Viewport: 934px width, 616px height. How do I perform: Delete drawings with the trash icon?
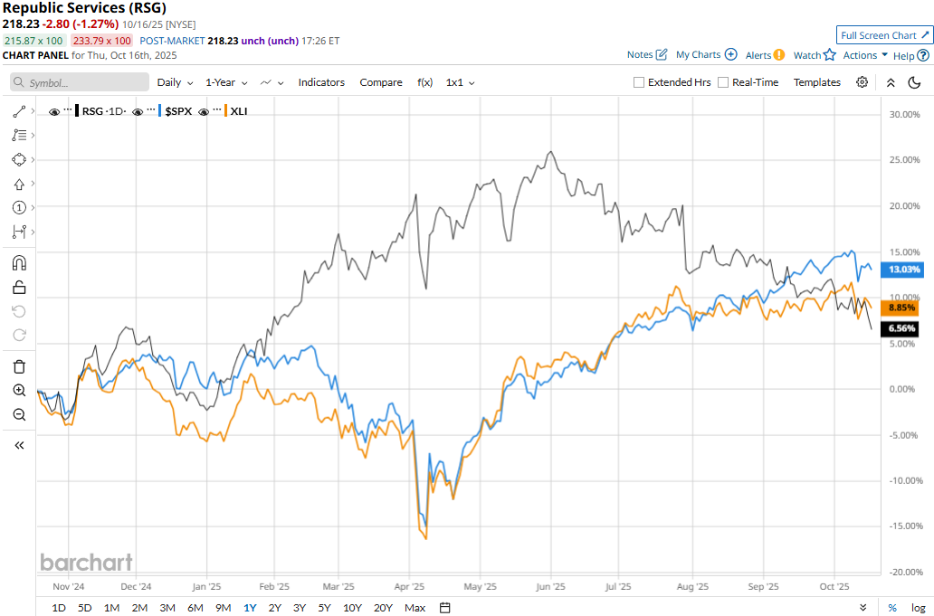coord(19,366)
